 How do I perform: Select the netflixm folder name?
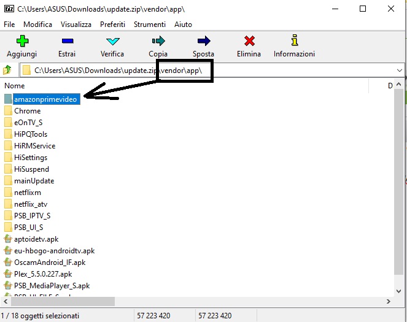point(28,193)
